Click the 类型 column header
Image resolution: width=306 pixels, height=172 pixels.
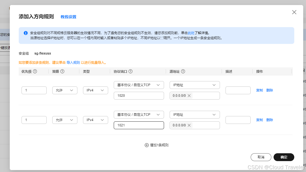(86, 71)
